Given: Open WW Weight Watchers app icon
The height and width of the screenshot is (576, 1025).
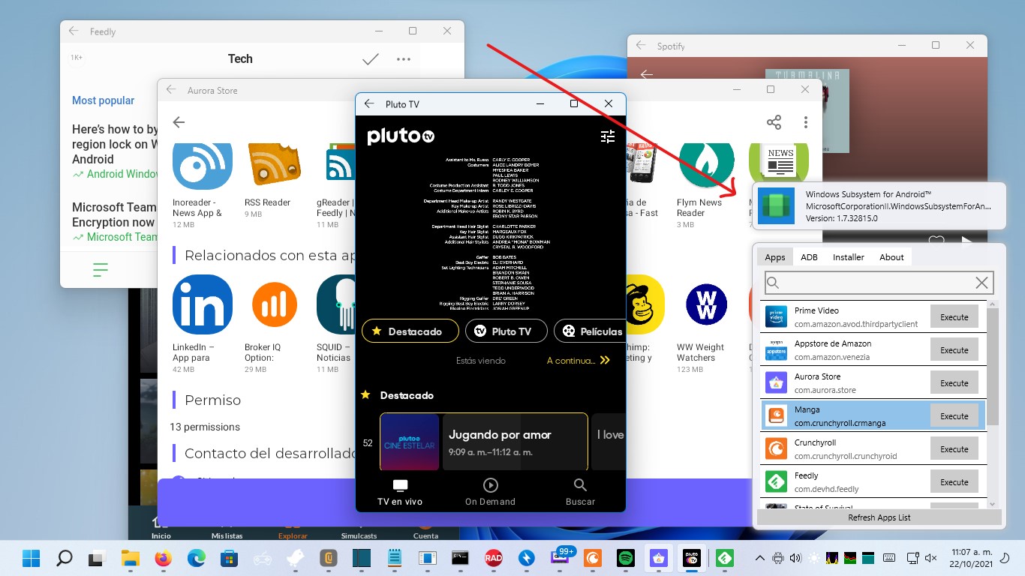Looking at the screenshot, I should coord(707,304).
